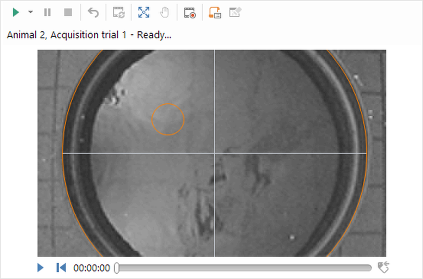This screenshot has width=423, height=279.
Task: Click the center intersection of quadrant lines
Action: pyautogui.click(x=215, y=153)
